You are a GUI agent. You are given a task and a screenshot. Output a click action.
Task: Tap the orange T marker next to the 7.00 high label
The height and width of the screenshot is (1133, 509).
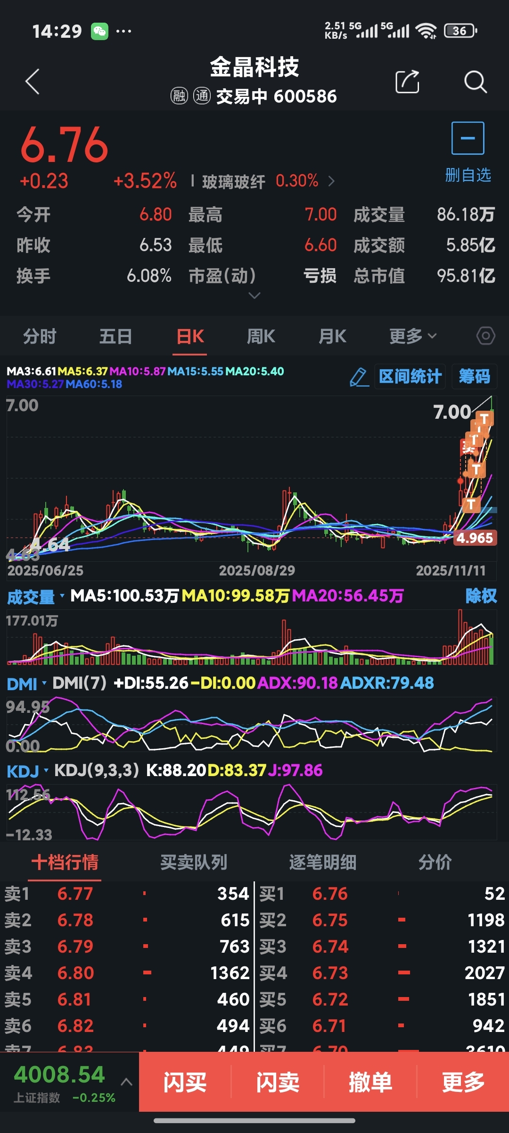click(x=484, y=419)
